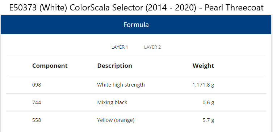Click the (White) color name in title

click(x=53, y=8)
